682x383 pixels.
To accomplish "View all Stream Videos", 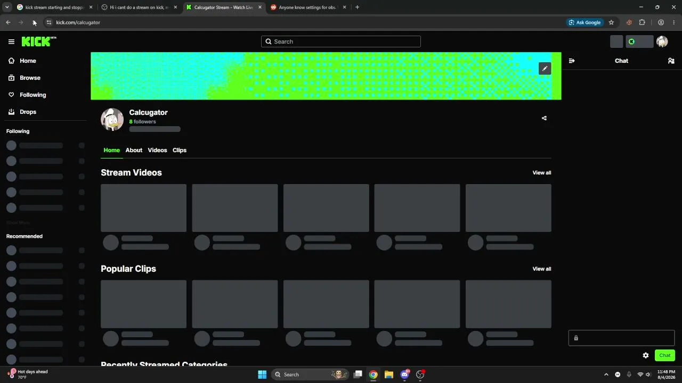I will pyautogui.click(x=542, y=173).
